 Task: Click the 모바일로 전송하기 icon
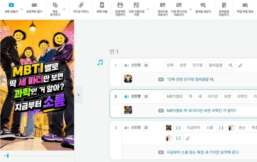(x=224, y=5)
